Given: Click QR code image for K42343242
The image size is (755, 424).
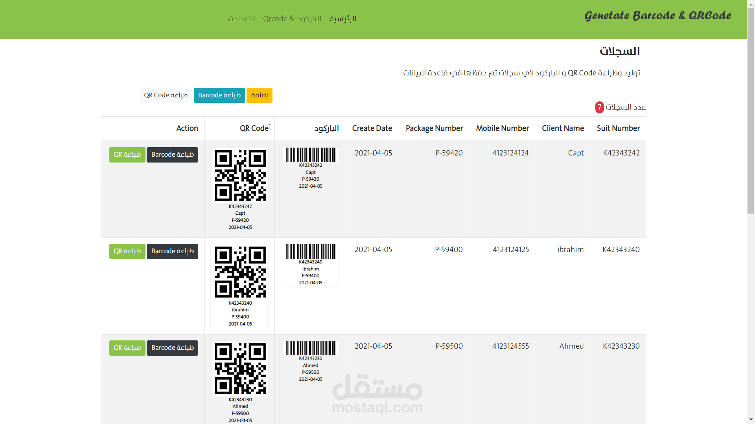Looking at the screenshot, I should (x=240, y=175).
